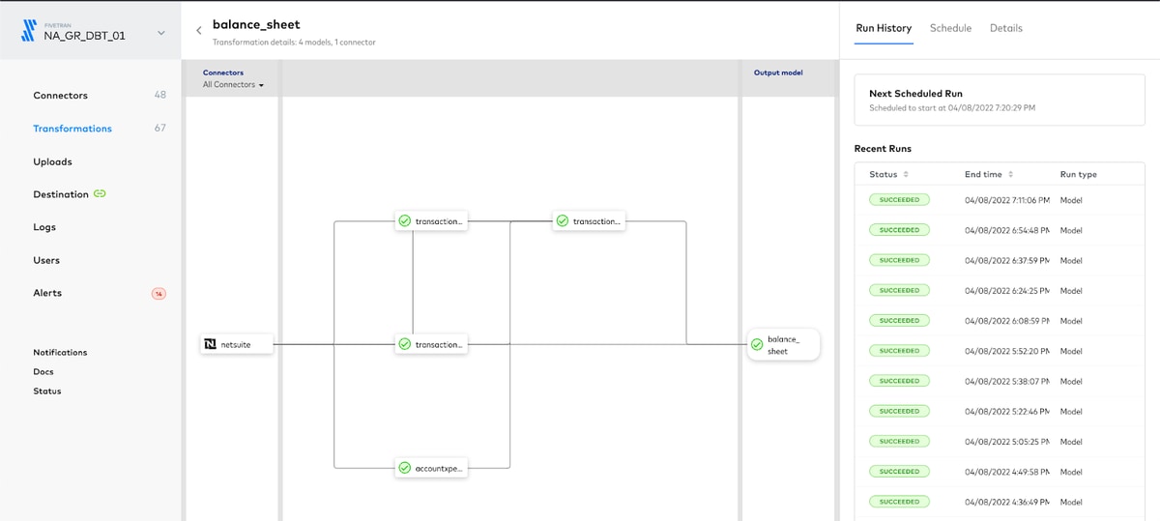
Task: Click the green checkmark on balance_sheet node
Action: pyautogui.click(x=756, y=345)
